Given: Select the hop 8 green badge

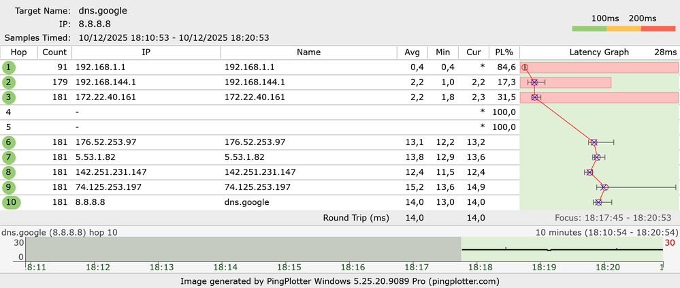Looking at the screenshot, I should click(8, 172).
